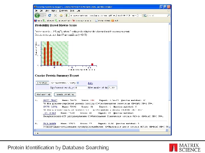Click the green Back navigation arrow

37,16
